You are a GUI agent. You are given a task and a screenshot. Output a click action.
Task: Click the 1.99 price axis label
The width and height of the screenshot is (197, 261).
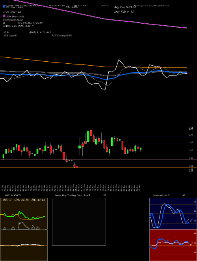pos(191,158)
